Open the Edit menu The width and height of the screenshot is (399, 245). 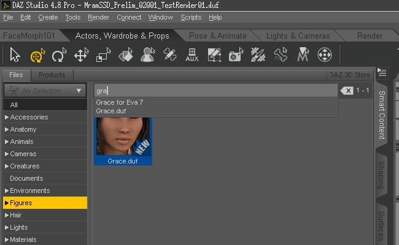point(25,17)
